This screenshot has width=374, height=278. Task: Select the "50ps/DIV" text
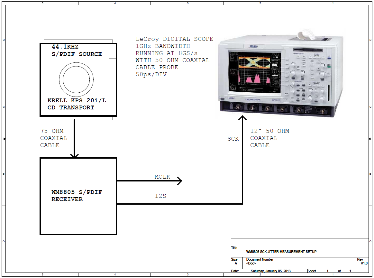[x=151, y=74]
